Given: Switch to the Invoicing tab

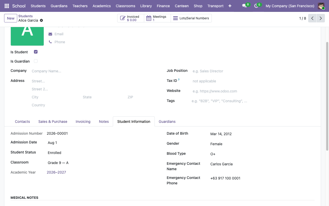Looking at the screenshot, I should pos(83,122).
